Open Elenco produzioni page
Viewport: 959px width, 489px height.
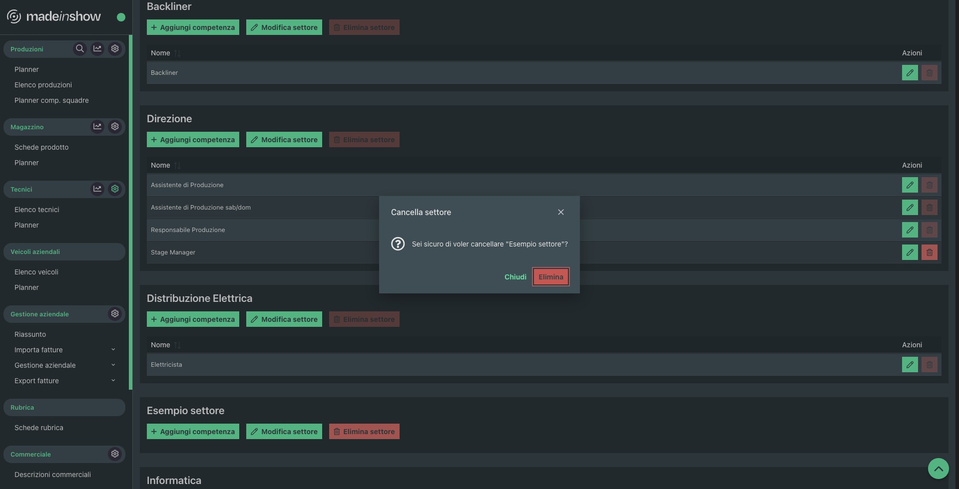tap(43, 85)
